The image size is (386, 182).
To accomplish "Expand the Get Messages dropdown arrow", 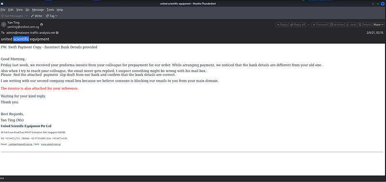I will [x=27, y=16].
